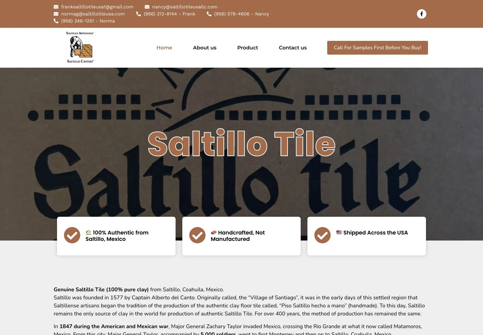
Task: Click envelope icon beside nancy@saltillotileusallc.com
Action: 147,7
